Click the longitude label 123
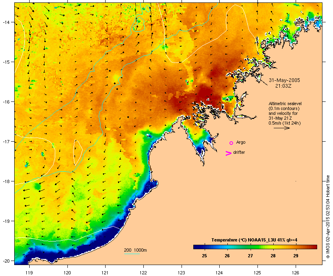The width and height of the screenshot is (333, 276). [x=182, y=273]
